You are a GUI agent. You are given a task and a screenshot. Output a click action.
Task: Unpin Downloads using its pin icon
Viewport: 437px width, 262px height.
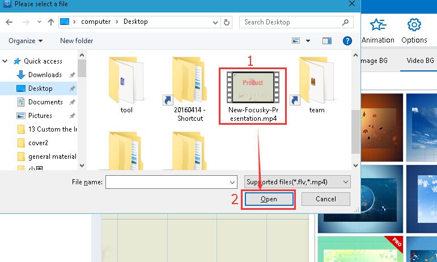(x=72, y=75)
